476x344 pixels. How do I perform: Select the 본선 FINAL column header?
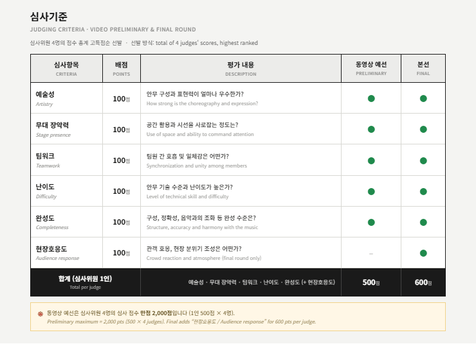pos(423,69)
